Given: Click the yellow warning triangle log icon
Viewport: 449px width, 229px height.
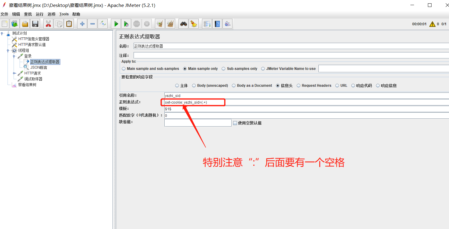Looking at the screenshot, I should click(x=432, y=24).
